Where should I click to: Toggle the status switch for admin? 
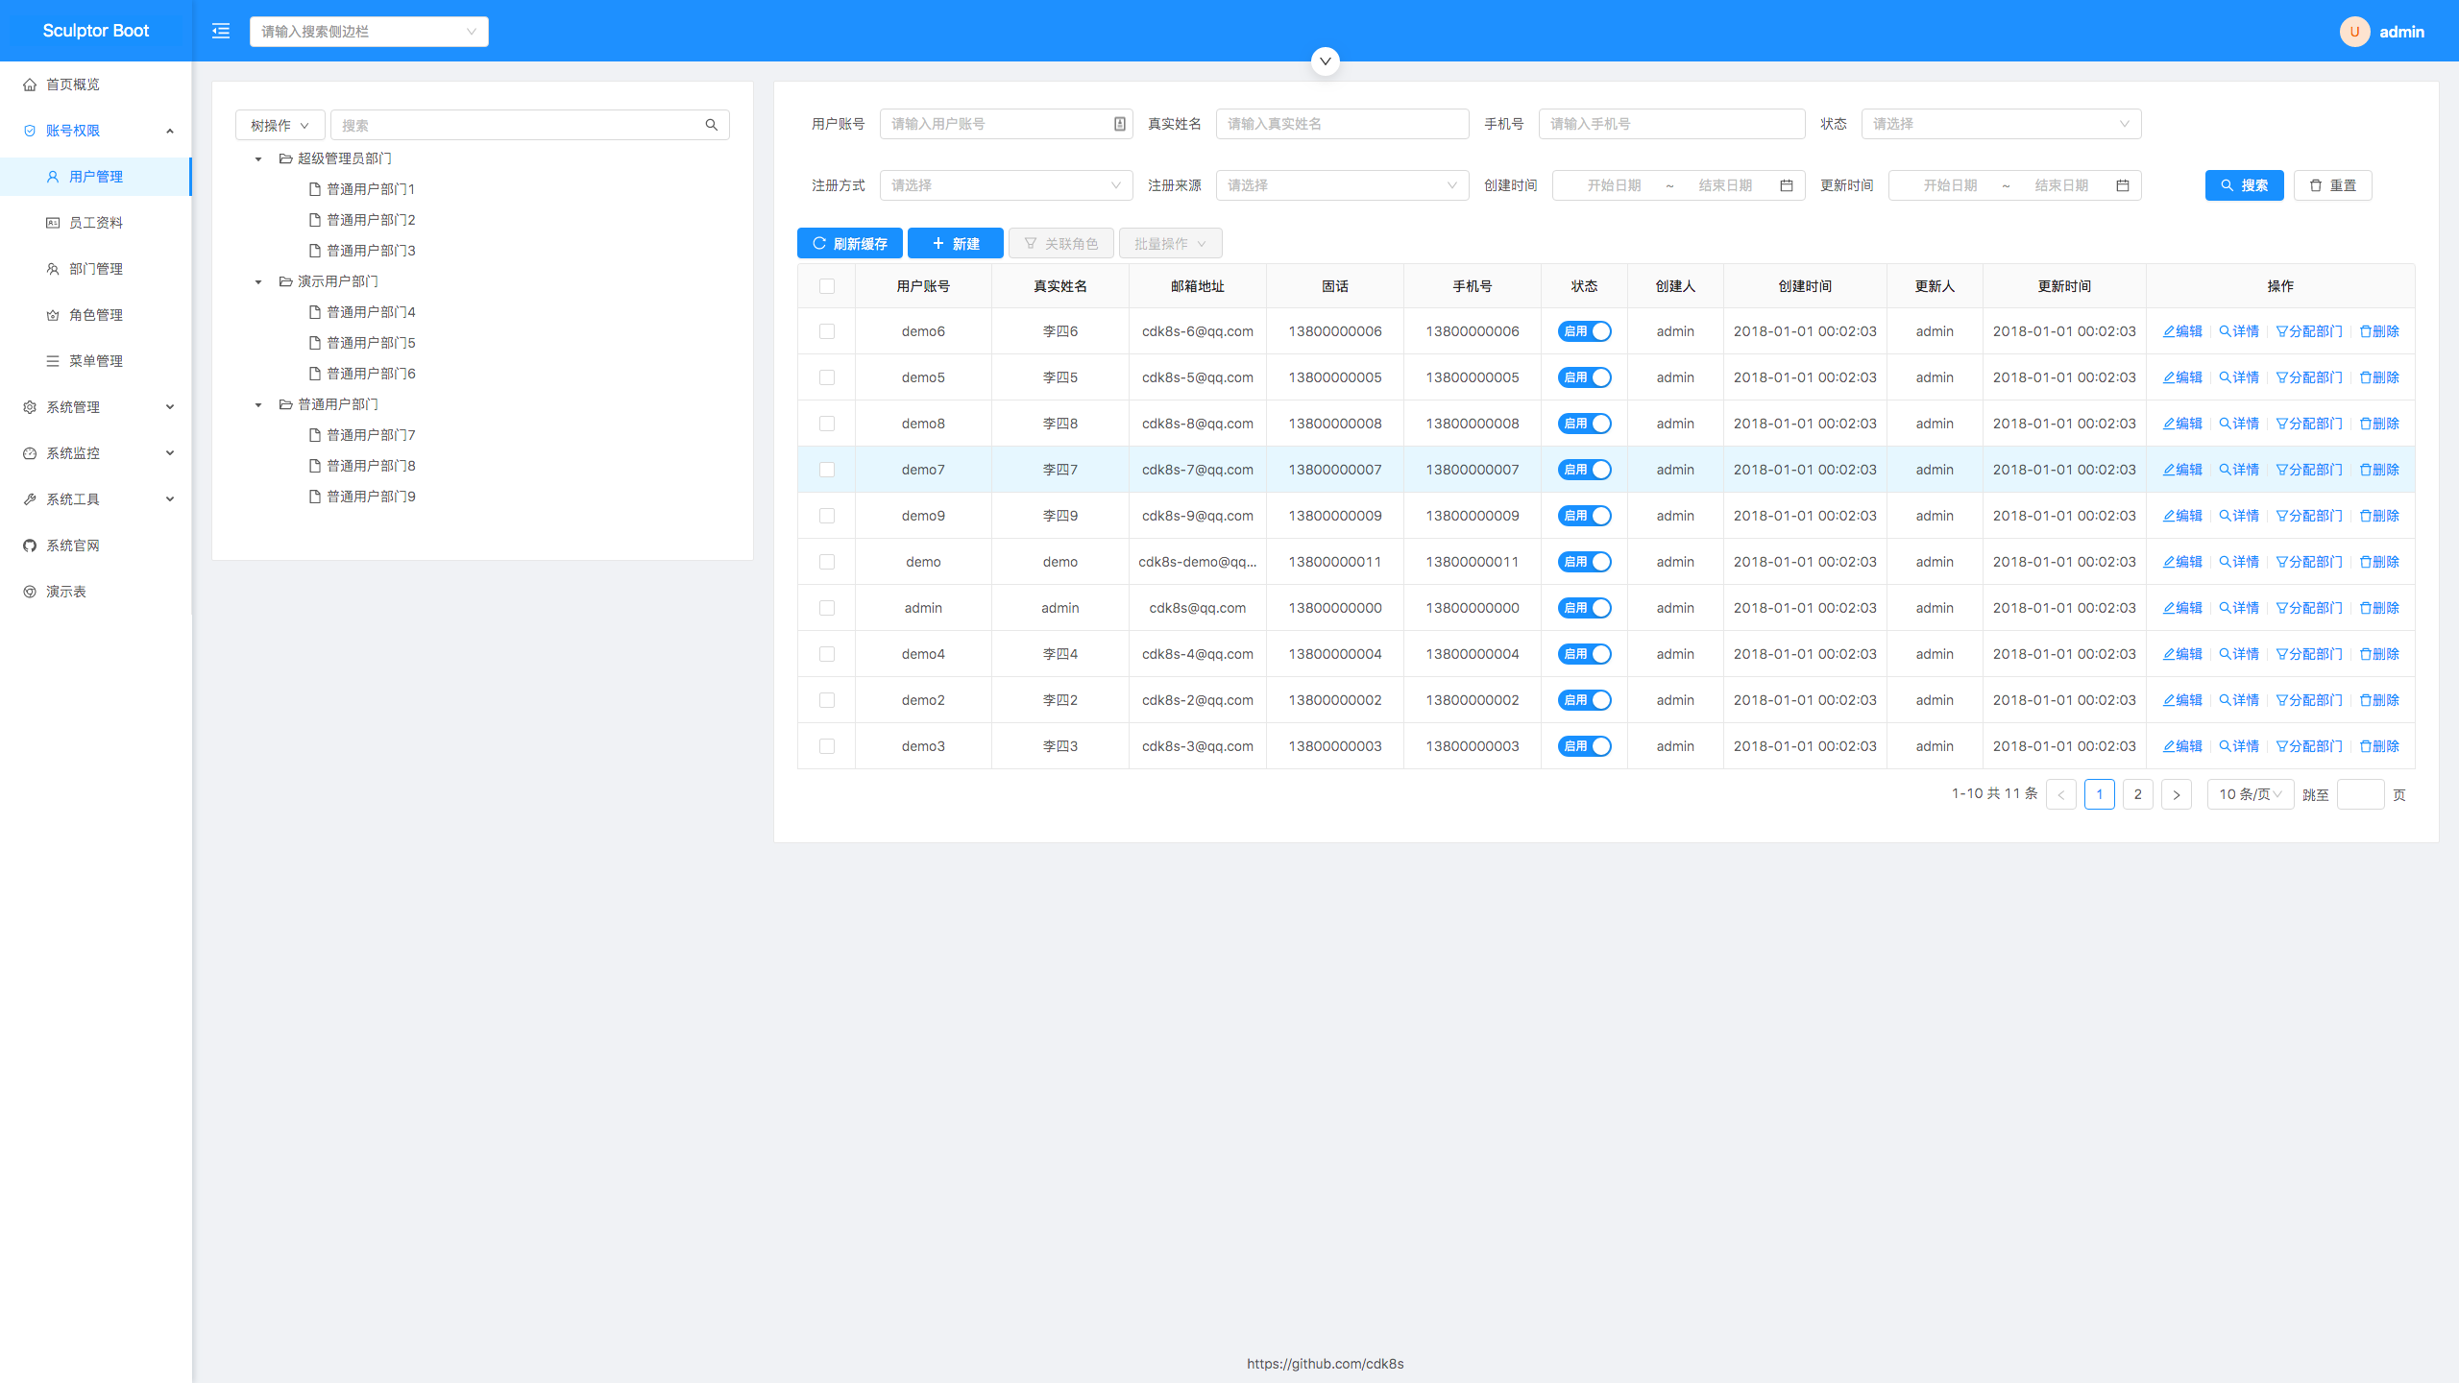(x=1584, y=606)
